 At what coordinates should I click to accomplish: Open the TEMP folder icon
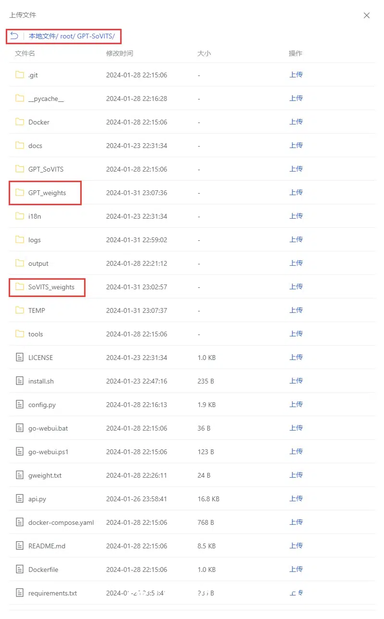[20, 310]
